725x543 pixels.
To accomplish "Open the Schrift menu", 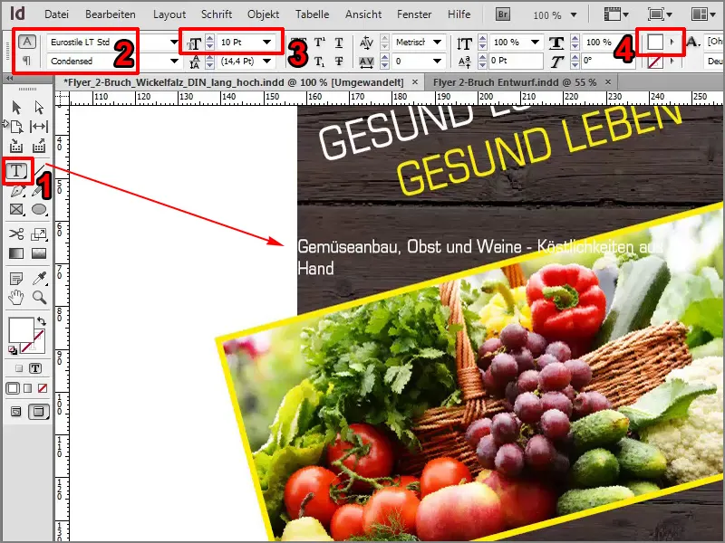I will point(217,14).
